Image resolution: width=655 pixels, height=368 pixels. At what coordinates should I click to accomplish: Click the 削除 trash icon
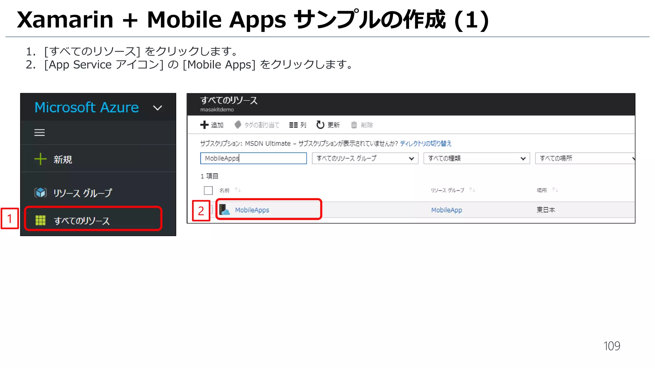354,125
